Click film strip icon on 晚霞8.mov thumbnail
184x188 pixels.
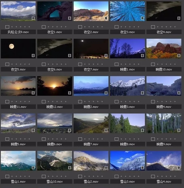click(142, 130)
